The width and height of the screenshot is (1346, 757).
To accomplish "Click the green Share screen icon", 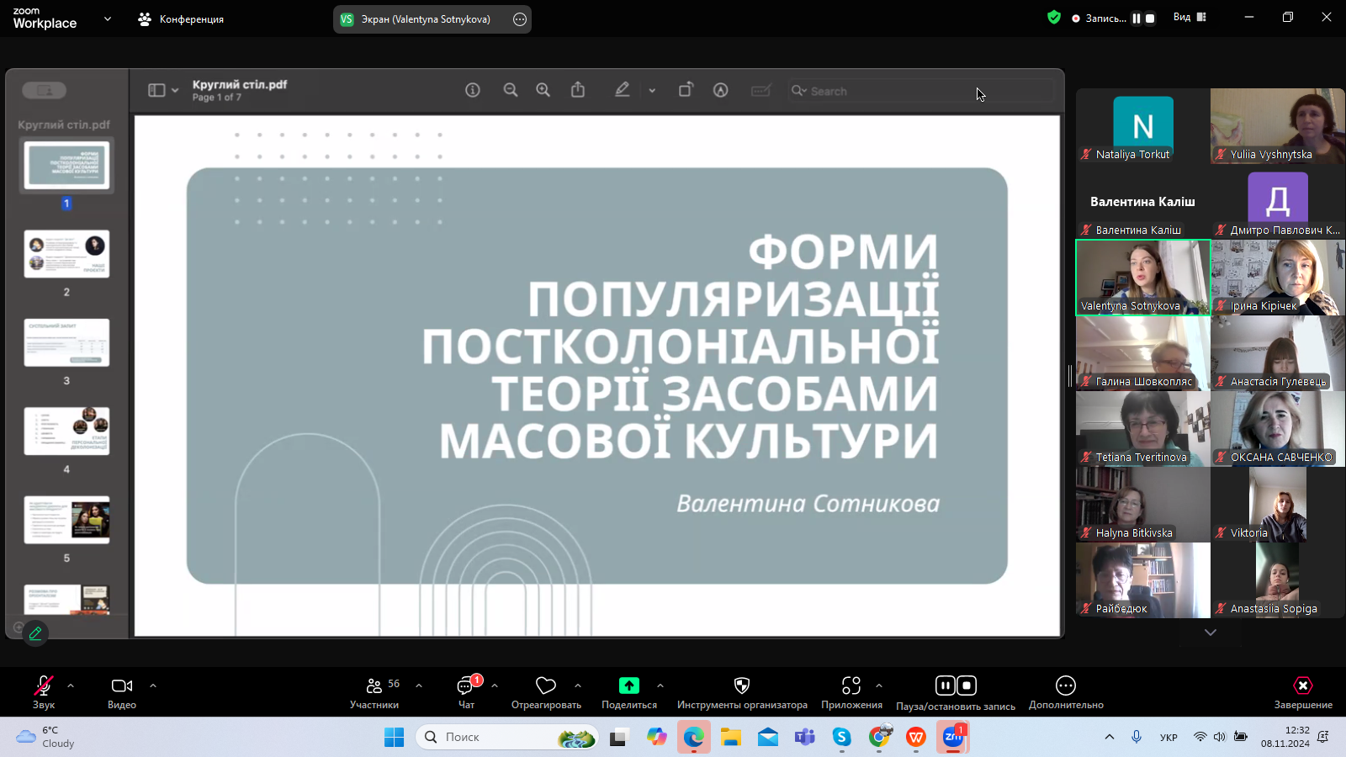I will [x=628, y=686].
